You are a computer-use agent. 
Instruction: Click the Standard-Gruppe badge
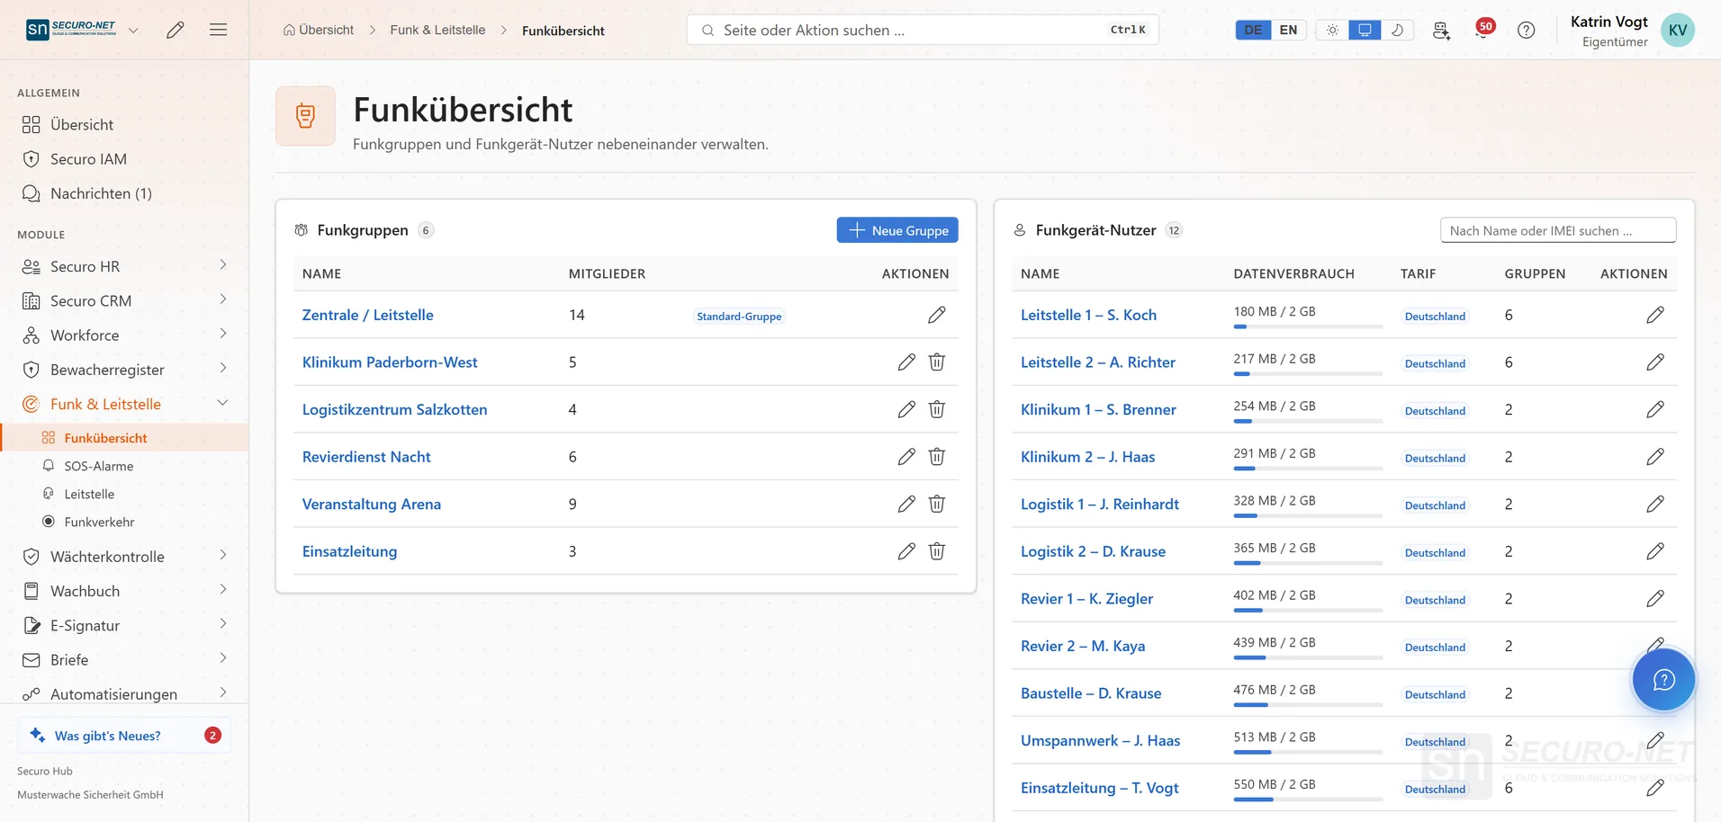pos(739,316)
